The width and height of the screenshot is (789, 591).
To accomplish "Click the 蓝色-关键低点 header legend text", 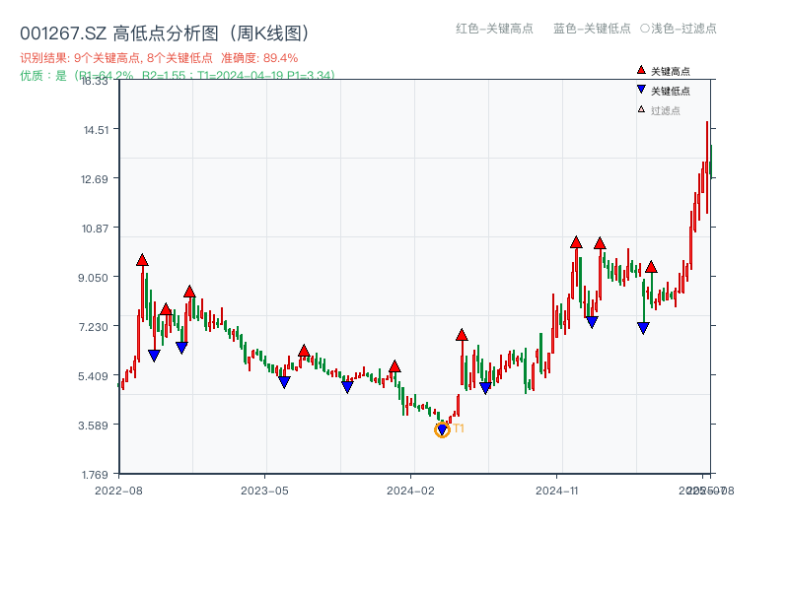I will click(593, 29).
